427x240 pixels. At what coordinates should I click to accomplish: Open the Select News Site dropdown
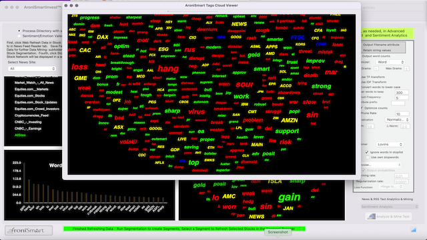pos(31,69)
